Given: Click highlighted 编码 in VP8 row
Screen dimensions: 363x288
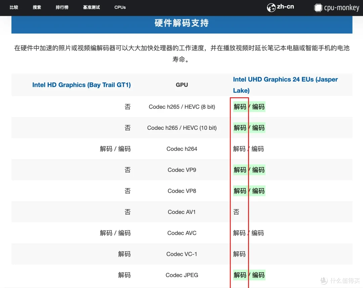Looking at the screenshot, I should pyautogui.click(x=258, y=191).
